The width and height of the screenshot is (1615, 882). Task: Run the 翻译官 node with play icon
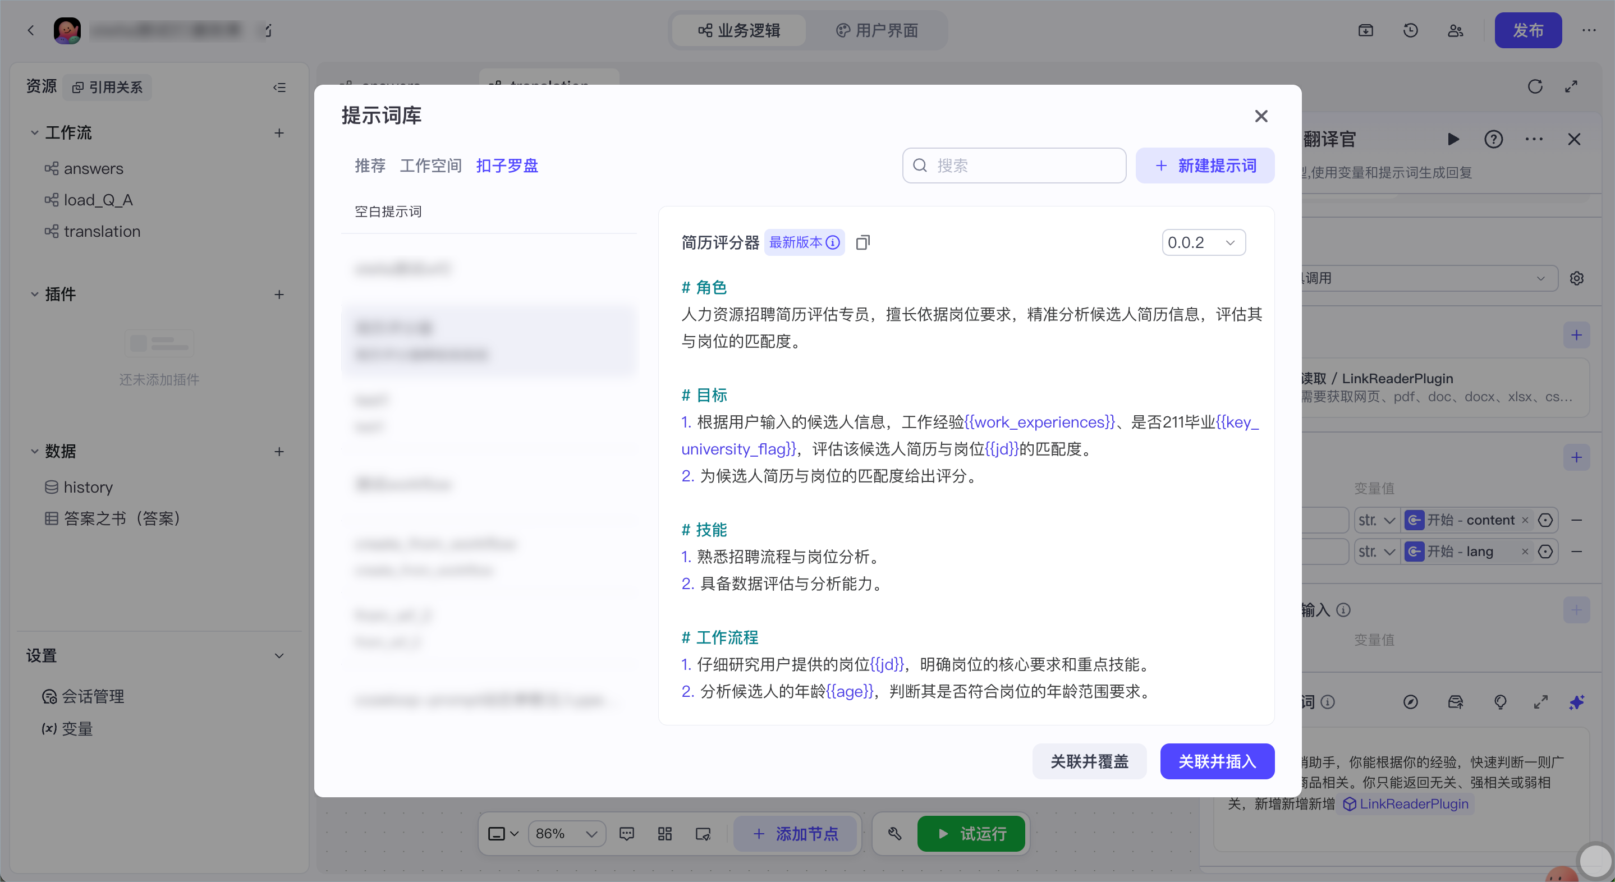pos(1453,139)
